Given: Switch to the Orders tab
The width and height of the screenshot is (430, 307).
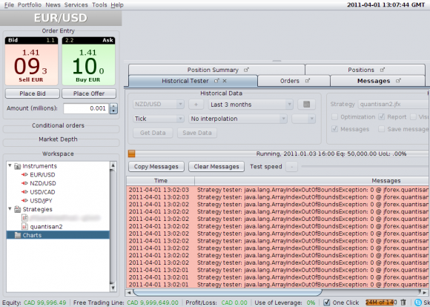Looking at the screenshot, I should [294, 81].
